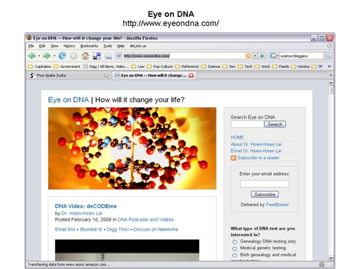359x269 pixels.
Task: Close the Eye on DNA tab
Action: [x=191, y=75]
